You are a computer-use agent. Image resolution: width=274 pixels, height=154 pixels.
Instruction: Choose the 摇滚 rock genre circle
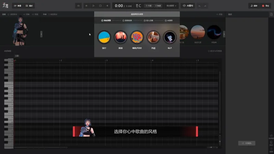click(121, 37)
